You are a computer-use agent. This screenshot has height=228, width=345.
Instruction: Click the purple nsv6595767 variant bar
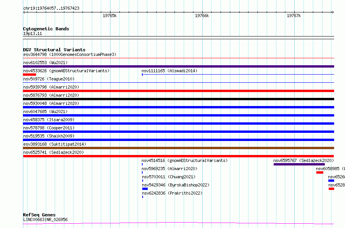[x=299, y=164]
